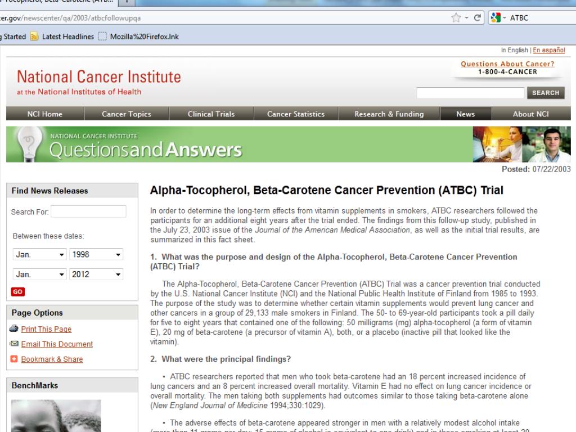This screenshot has width=576, height=432.
Task: Click the reload page icon
Action: (x=477, y=17)
